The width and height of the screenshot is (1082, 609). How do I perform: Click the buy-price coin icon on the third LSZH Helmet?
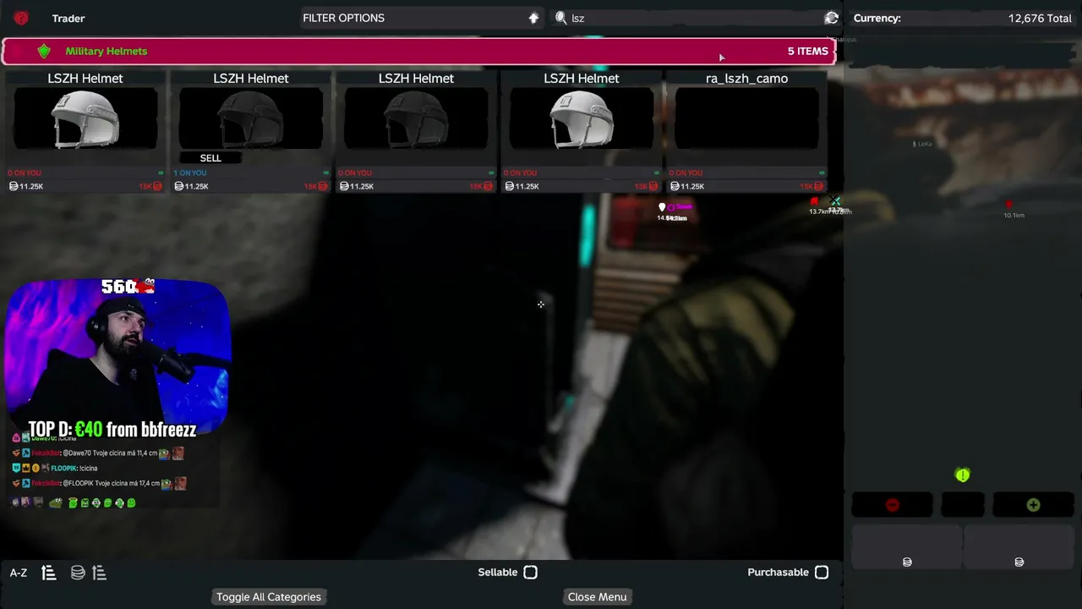pos(344,186)
